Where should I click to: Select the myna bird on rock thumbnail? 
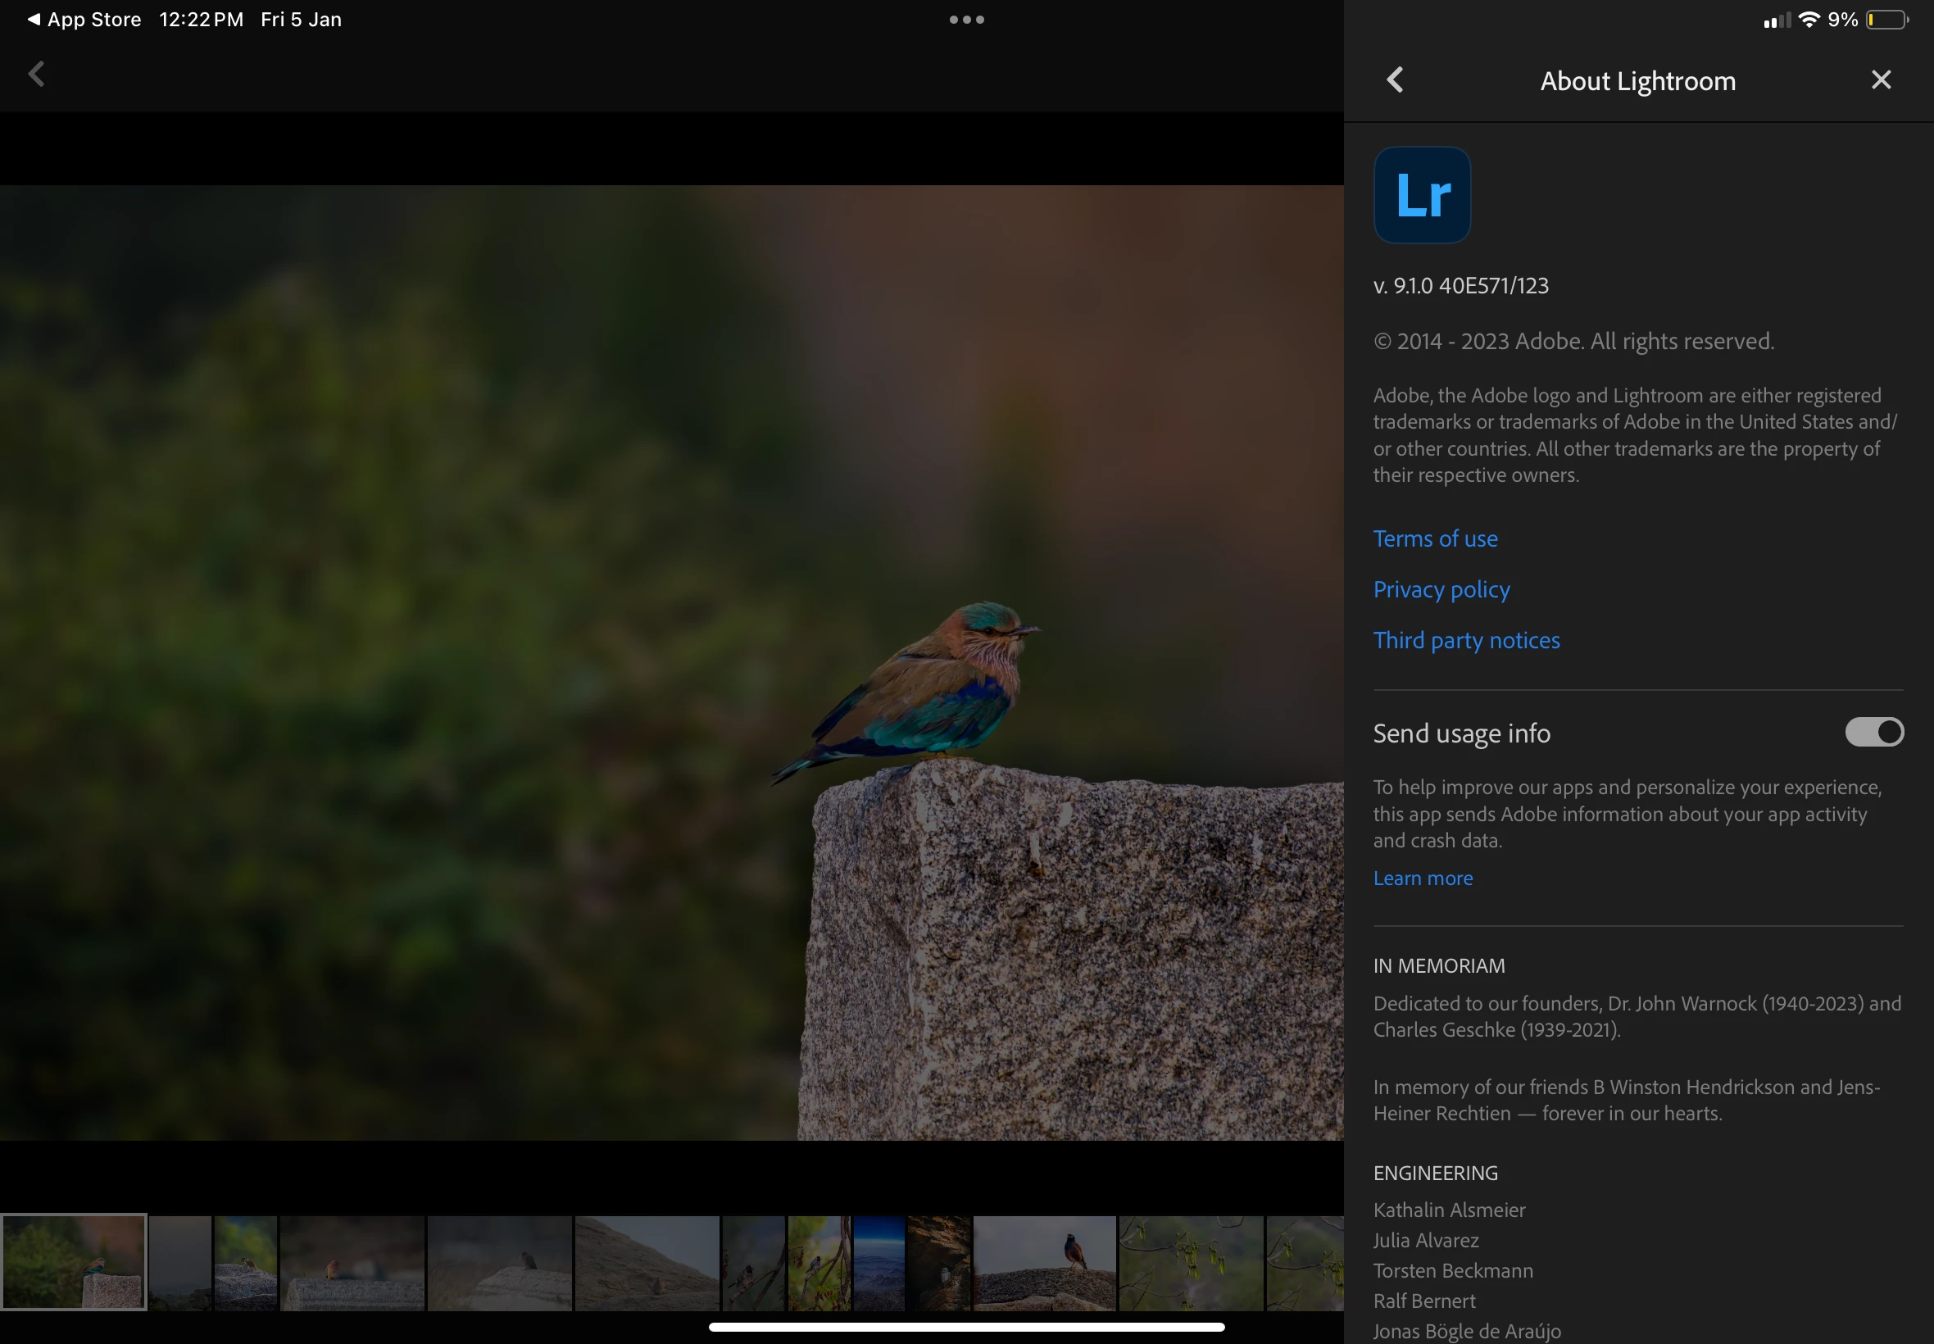click(x=1044, y=1261)
